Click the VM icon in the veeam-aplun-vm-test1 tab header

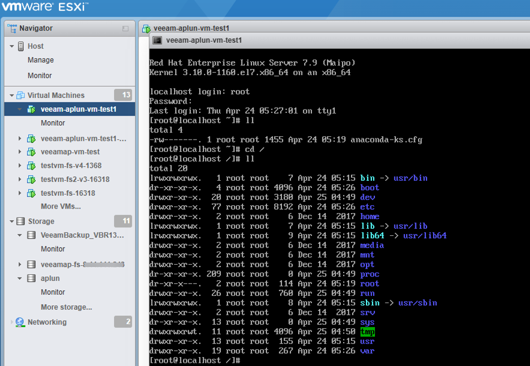(146, 29)
